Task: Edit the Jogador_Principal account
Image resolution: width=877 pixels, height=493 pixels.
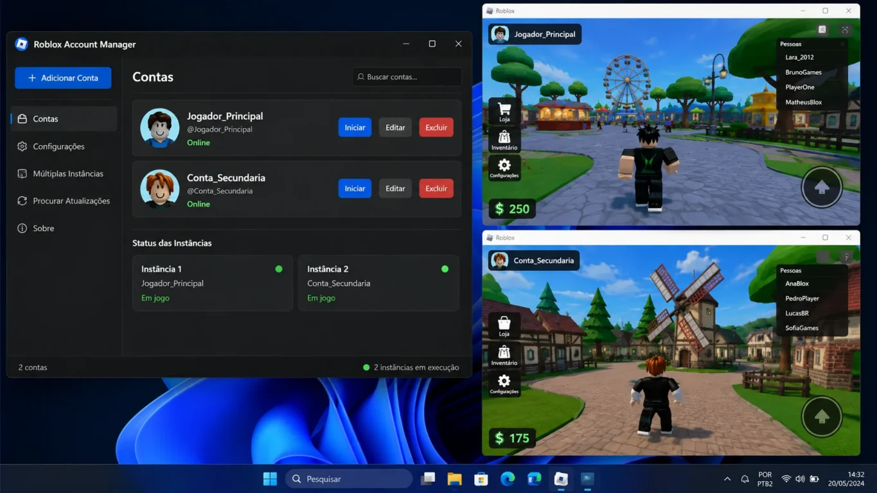Action: coord(395,127)
